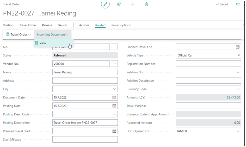Open the Report menu
This screenshot has width=246, height=147.
(63, 25)
